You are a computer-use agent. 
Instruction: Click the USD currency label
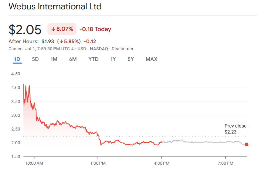[x=82, y=49]
